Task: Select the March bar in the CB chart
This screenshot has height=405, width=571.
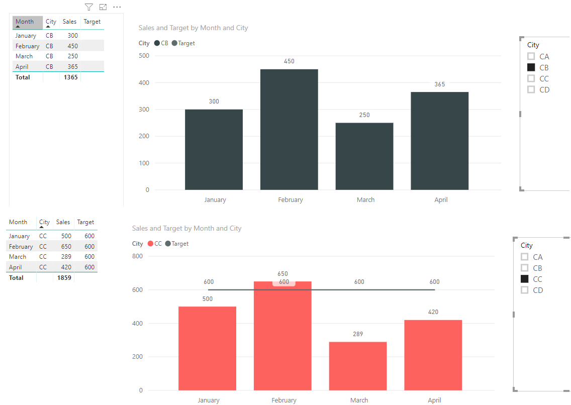Action: (x=364, y=156)
